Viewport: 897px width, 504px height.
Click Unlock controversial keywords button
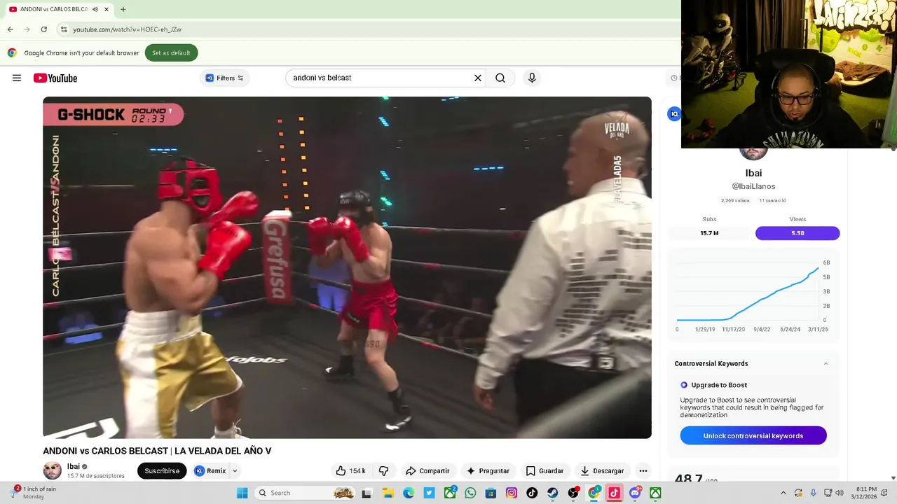pos(753,435)
